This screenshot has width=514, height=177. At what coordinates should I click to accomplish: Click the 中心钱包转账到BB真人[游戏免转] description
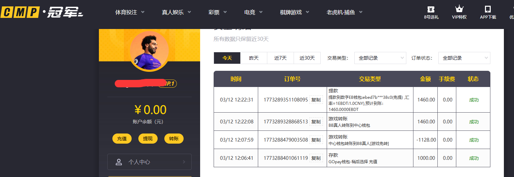(358, 143)
